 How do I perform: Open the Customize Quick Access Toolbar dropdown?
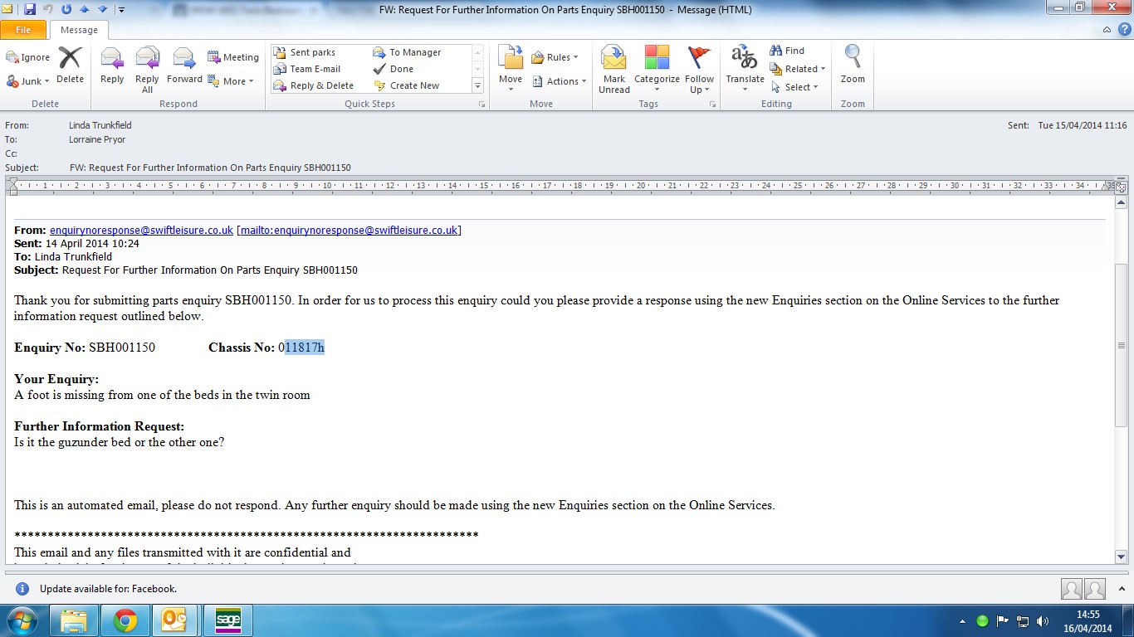coord(122,10)
